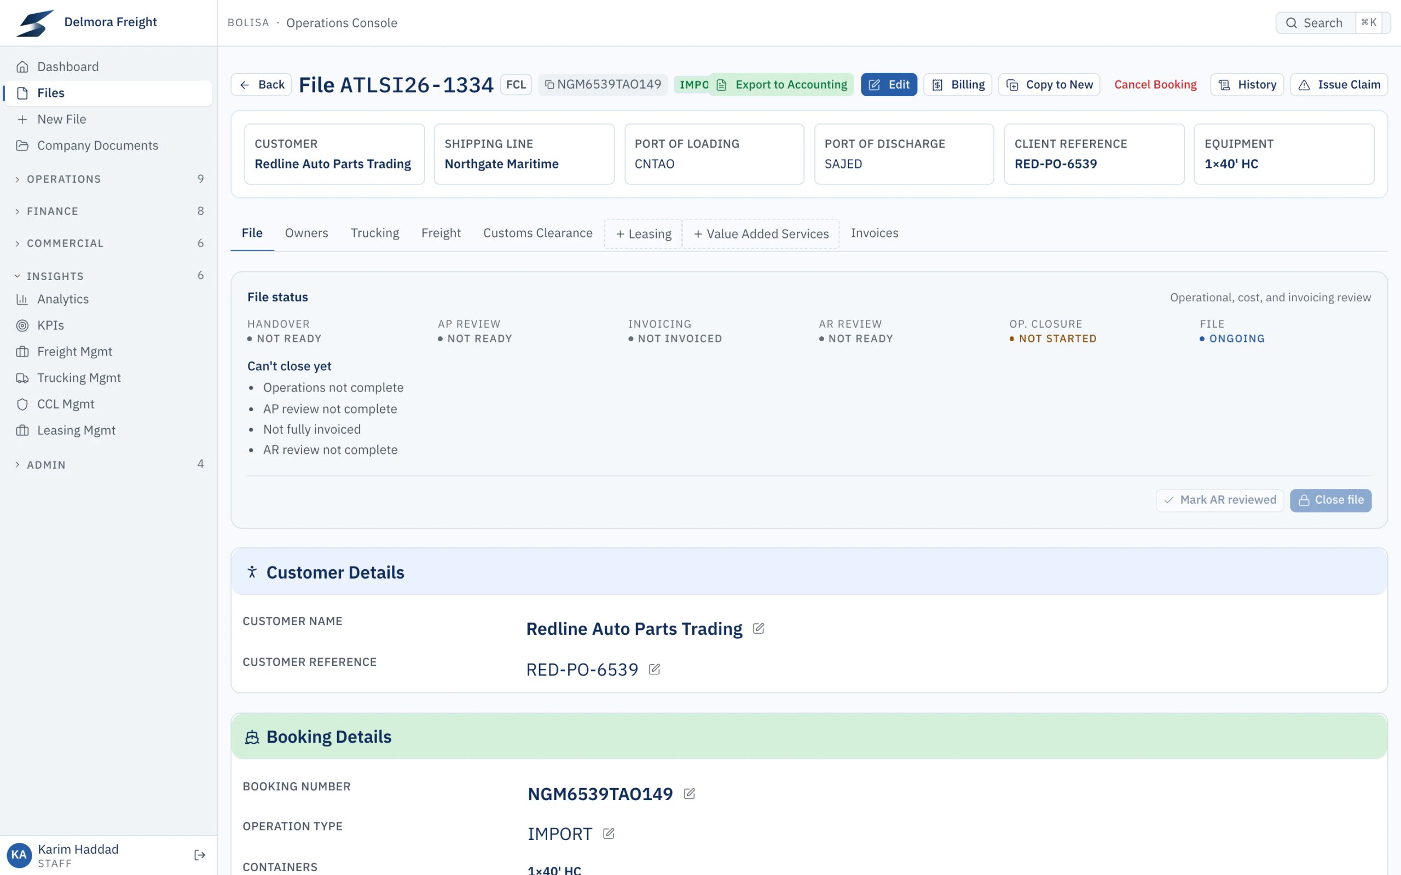Click the Back button
The width and height of the screenshot is (1401, 875).
261,84
